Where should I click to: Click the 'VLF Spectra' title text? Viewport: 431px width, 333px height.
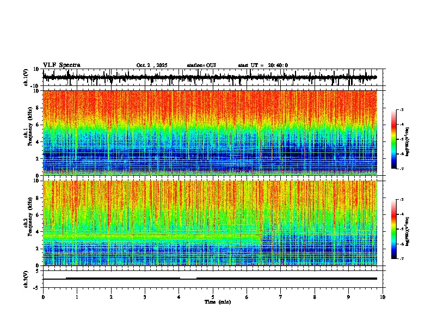[x=61, y=65]
